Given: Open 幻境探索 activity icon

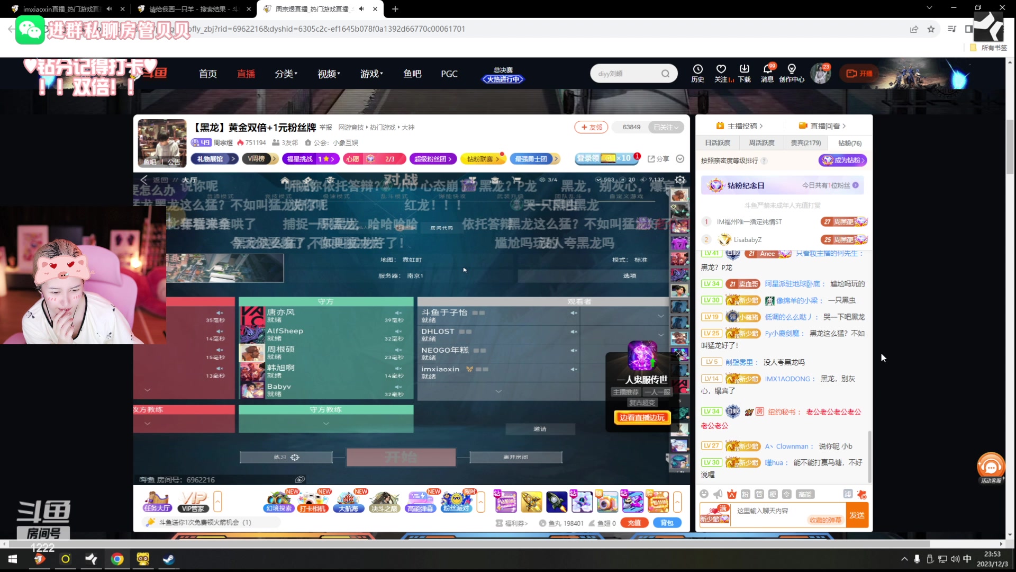Looking at the screenshot, I should tap(279, 501).
